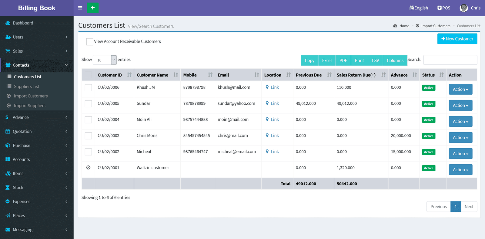Open the show entries count dropdown

(x=105, y=60)
